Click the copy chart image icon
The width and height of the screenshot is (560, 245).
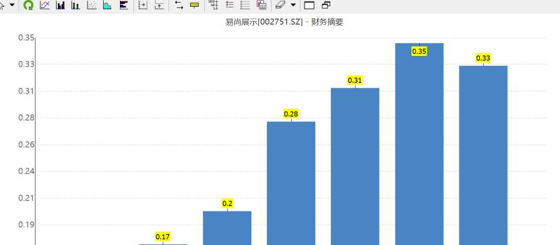point(261,5)
